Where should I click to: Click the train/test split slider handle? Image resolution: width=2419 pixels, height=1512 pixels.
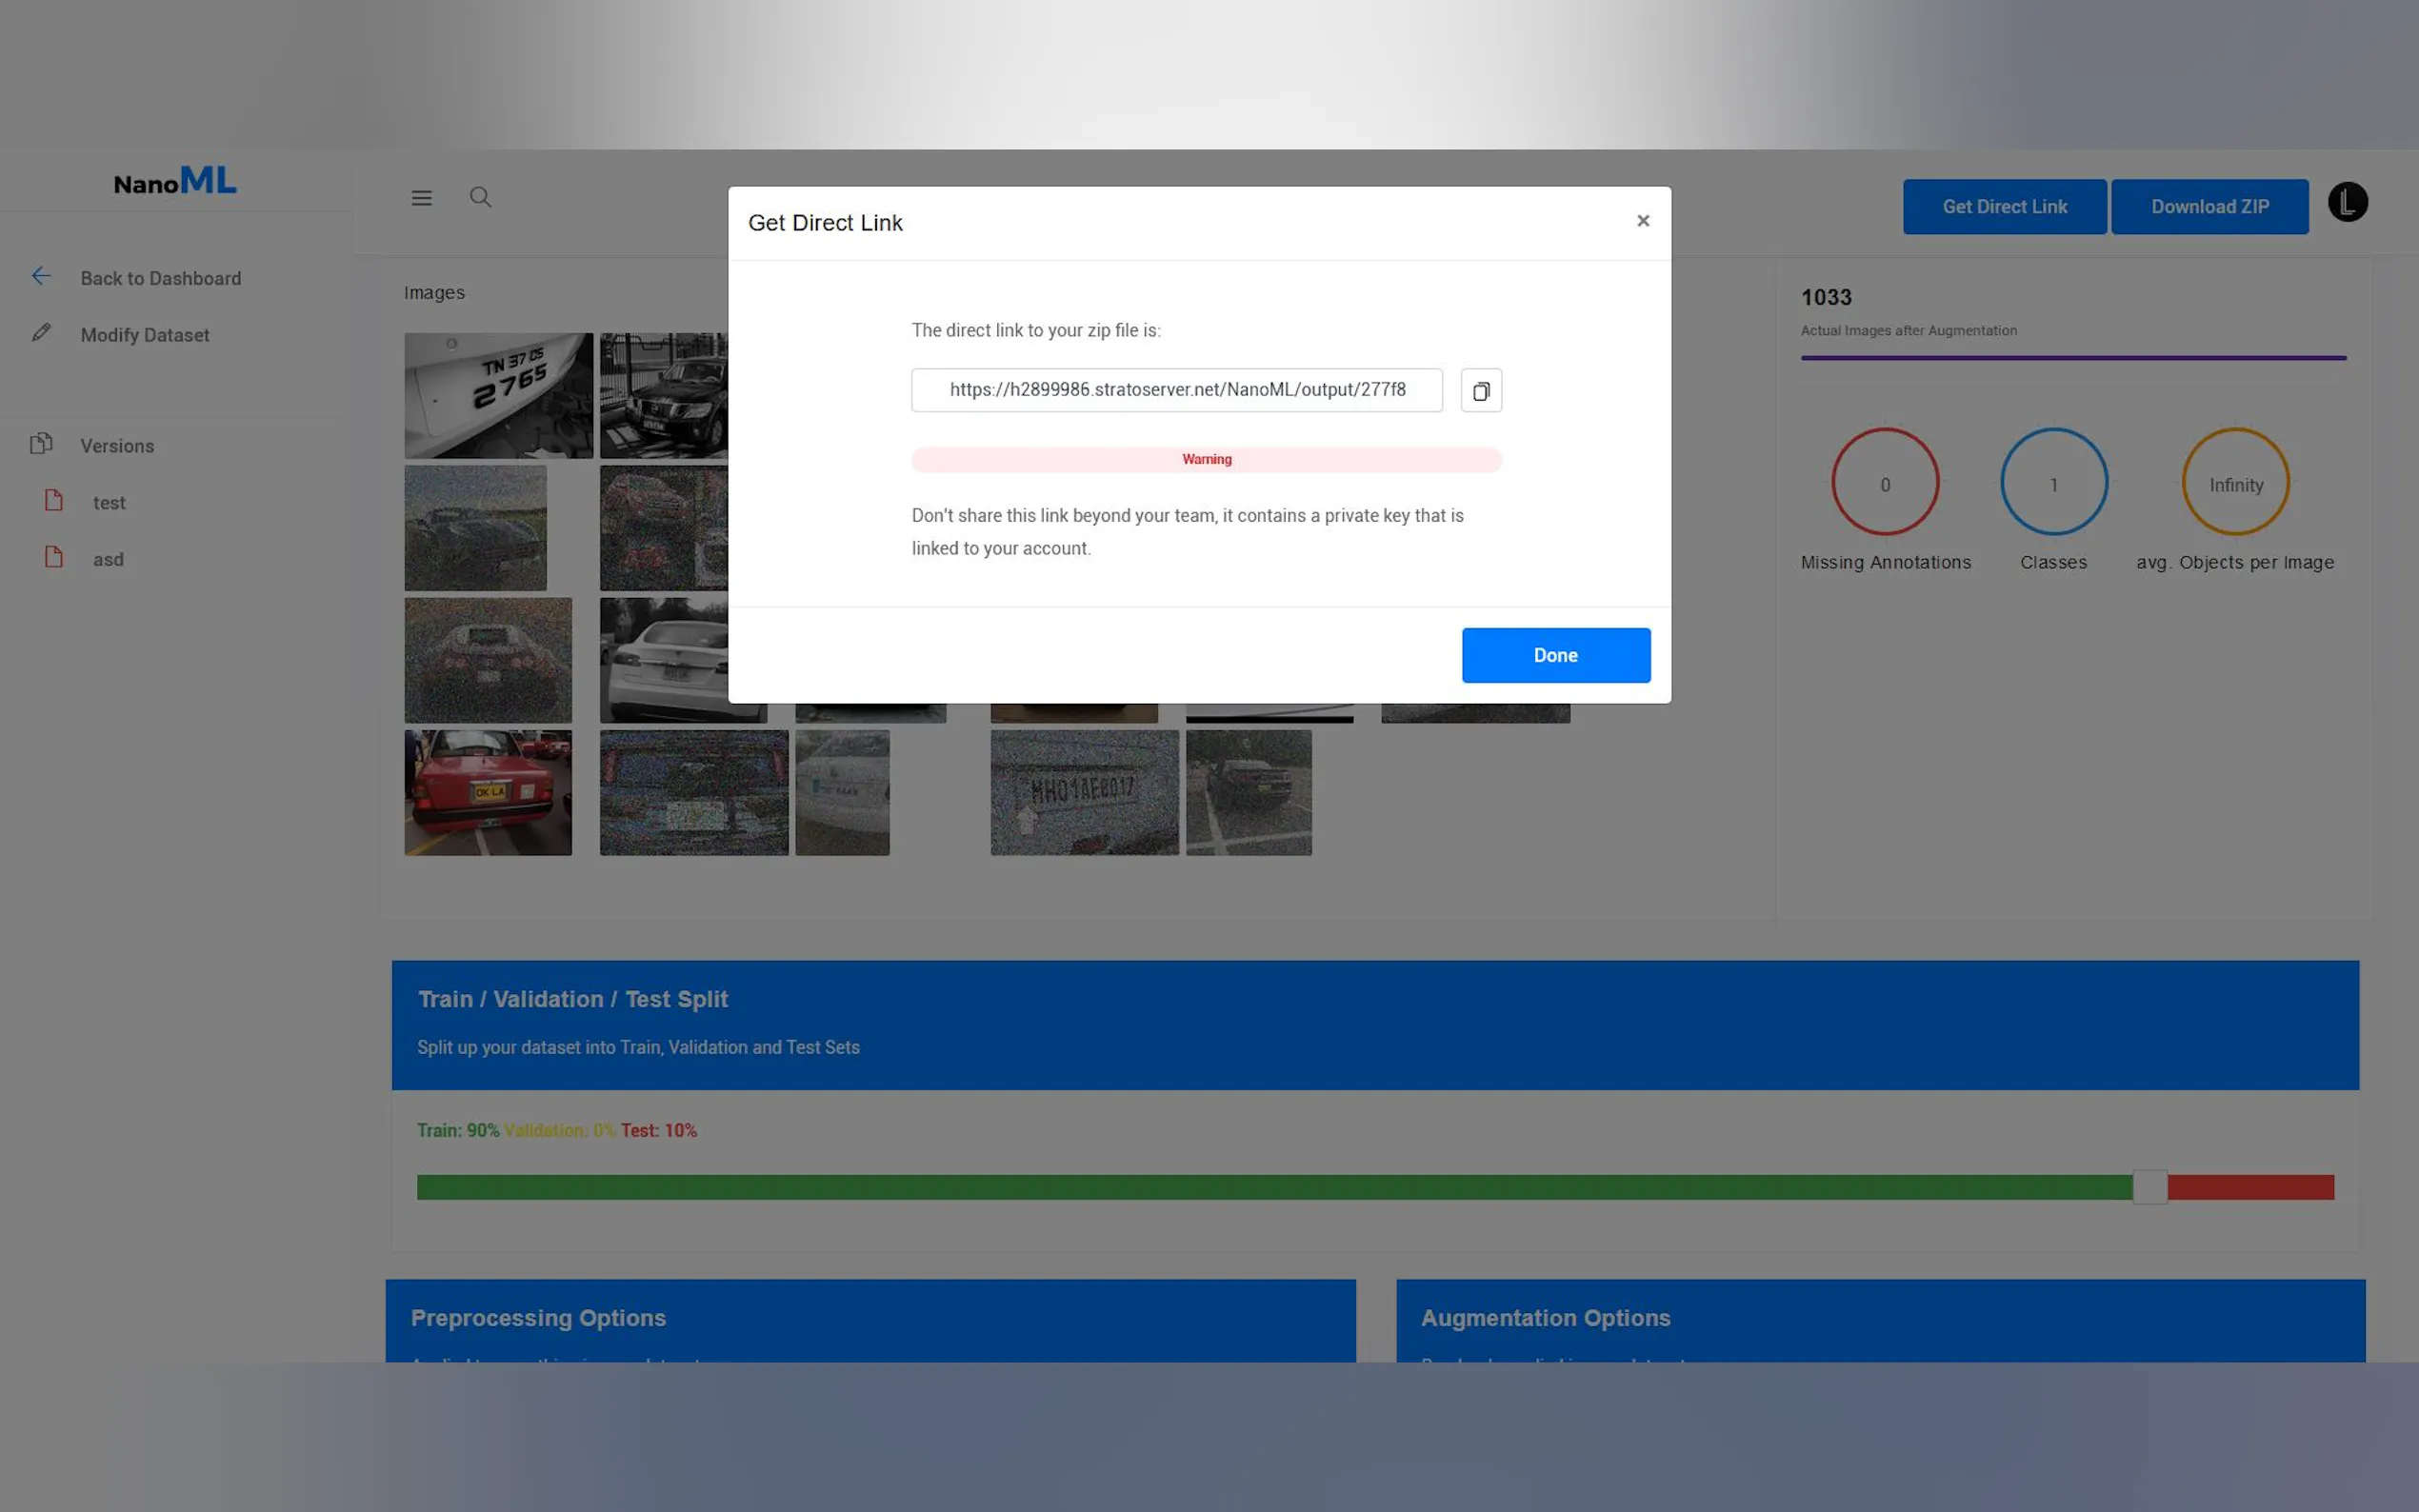(x=2149, y=1187)
